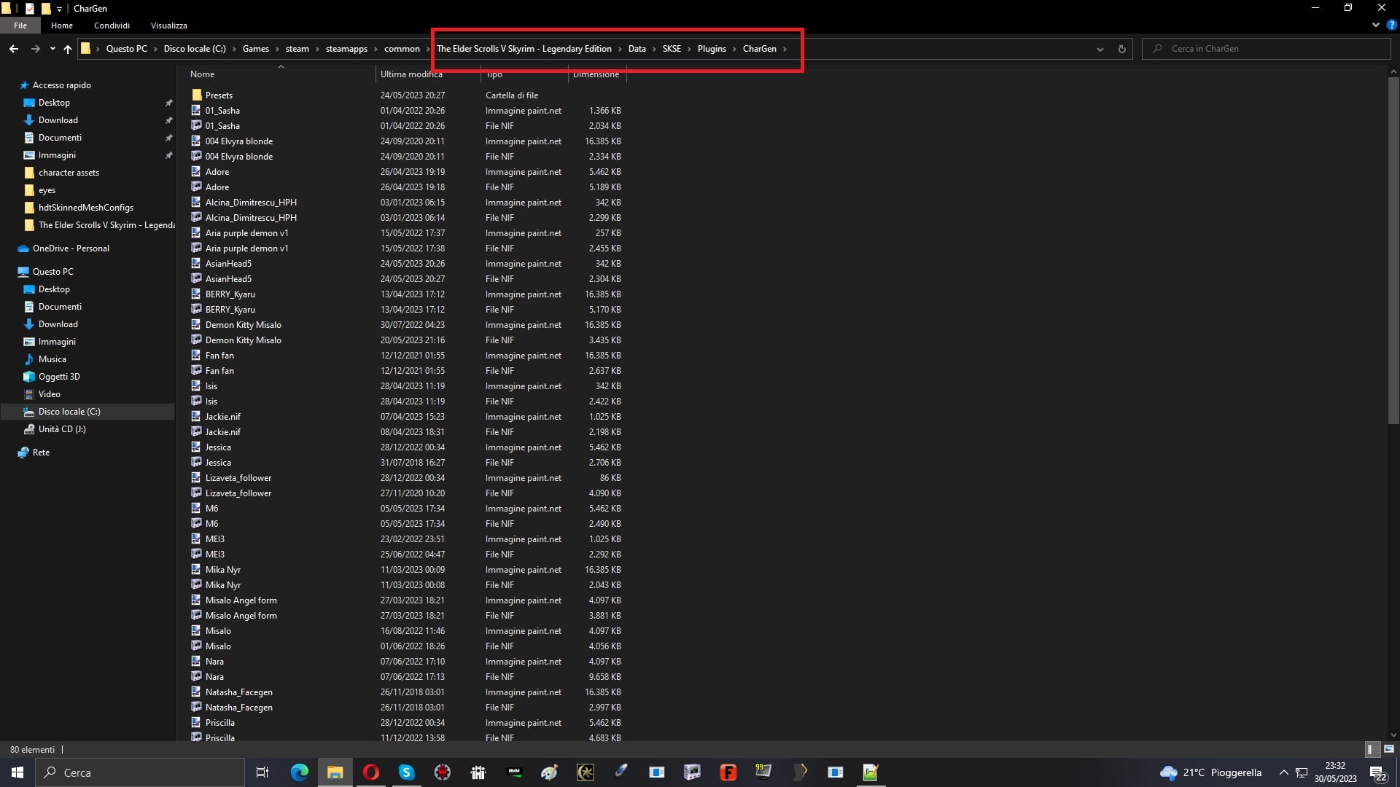Screen dimensions: 1400x787
Task: Open the weather widget showing Pioggerella
Action: pos(1210,772)
